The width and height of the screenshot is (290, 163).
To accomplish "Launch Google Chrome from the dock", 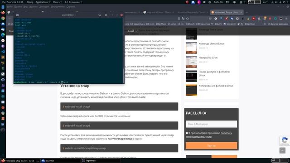I will [3, 18].
